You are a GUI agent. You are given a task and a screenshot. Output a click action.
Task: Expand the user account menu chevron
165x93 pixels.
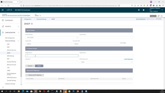pyautogui.click(x=162, y=10)
